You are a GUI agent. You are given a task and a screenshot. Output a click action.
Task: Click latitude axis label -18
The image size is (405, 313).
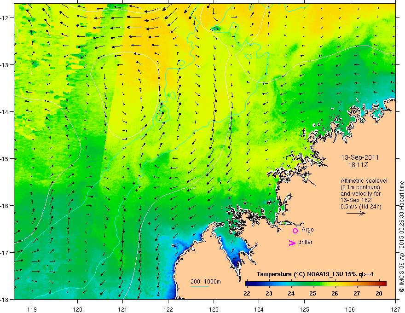click(x=5, y=299)
